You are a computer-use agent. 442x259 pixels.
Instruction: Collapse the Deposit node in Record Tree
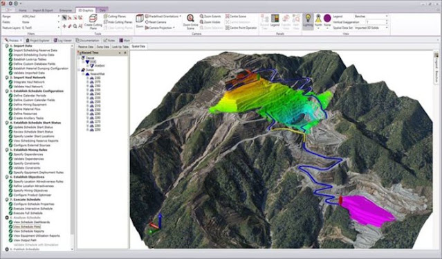click(80, 58)
